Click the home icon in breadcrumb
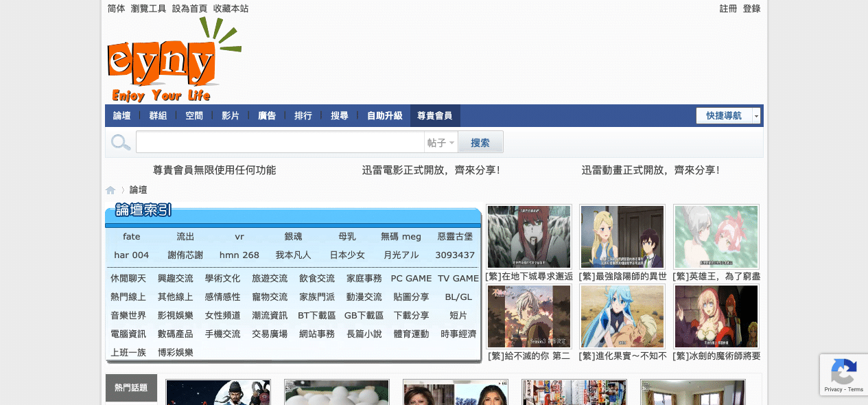 [110, 190]
